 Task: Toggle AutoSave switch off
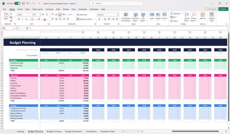pos(17,3)
